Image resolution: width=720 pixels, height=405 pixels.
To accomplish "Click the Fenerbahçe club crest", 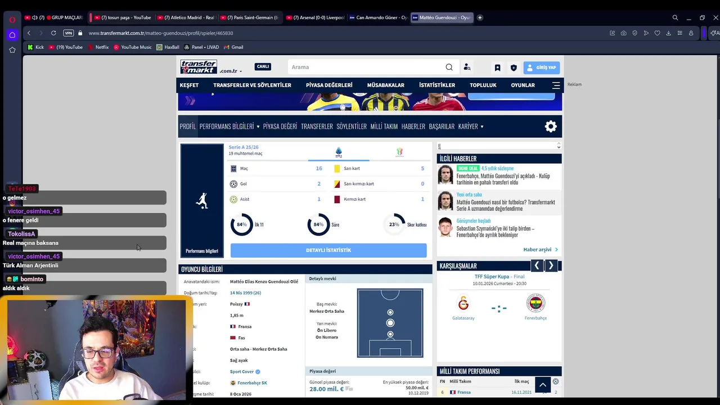I will 535,304.
